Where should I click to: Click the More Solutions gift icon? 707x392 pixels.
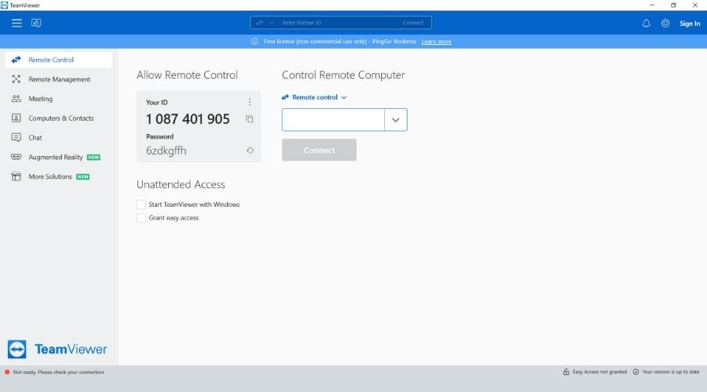16,176
